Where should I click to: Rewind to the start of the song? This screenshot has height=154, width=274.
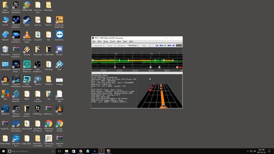click(x=157, y=45)
